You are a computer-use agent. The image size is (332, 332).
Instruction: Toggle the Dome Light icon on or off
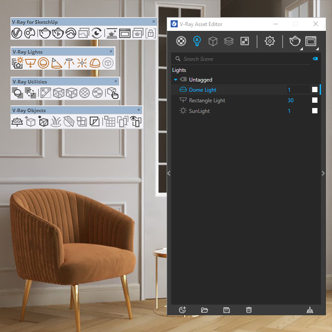[183, 90]
